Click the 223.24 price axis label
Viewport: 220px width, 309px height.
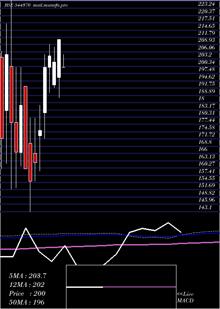(206, 5)
